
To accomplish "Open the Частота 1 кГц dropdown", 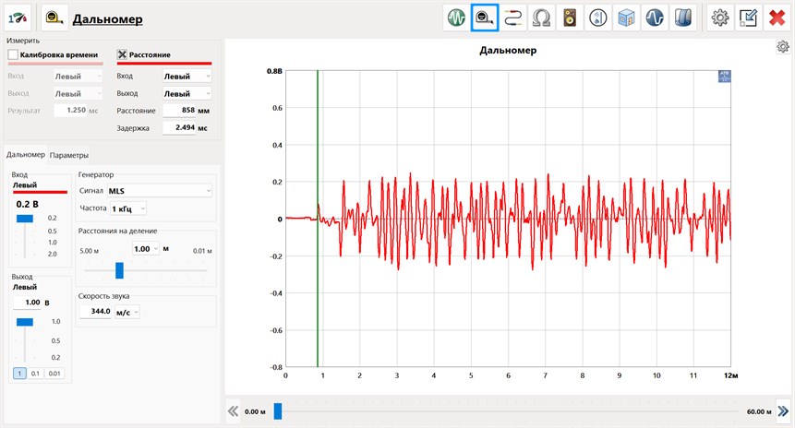I will pyautogui.click(x=127, y=208).
